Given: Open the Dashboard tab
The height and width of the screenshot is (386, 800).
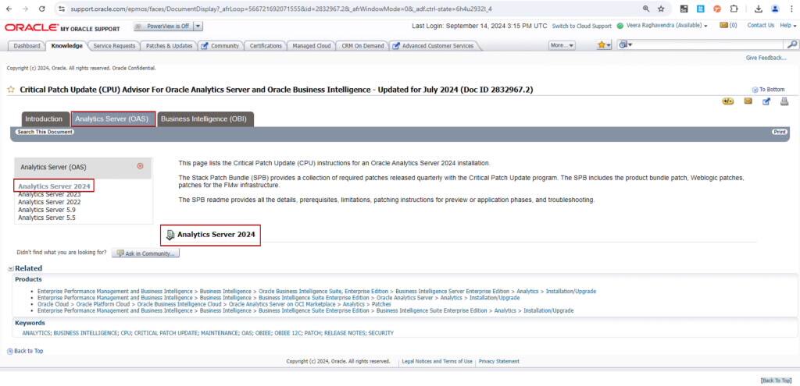Looking at the screenshot, I should point(27,46).
